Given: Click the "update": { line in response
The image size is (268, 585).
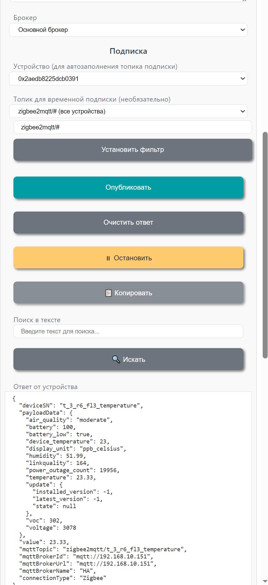Looking at the screenshot, I should click(44, 485).
